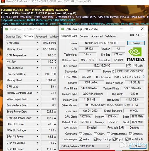The height and width of the screenshot is (151, 149).
Task: Select Sensors tab in back GPU-Z window
Action: click(28, 36)
